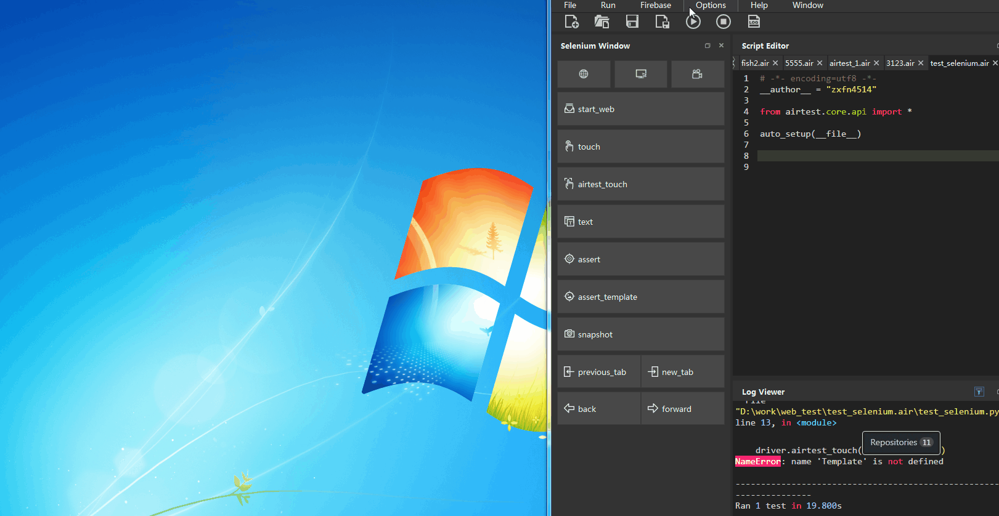
Task: Switch to the fish2.air tab
Action: [755, 63]
